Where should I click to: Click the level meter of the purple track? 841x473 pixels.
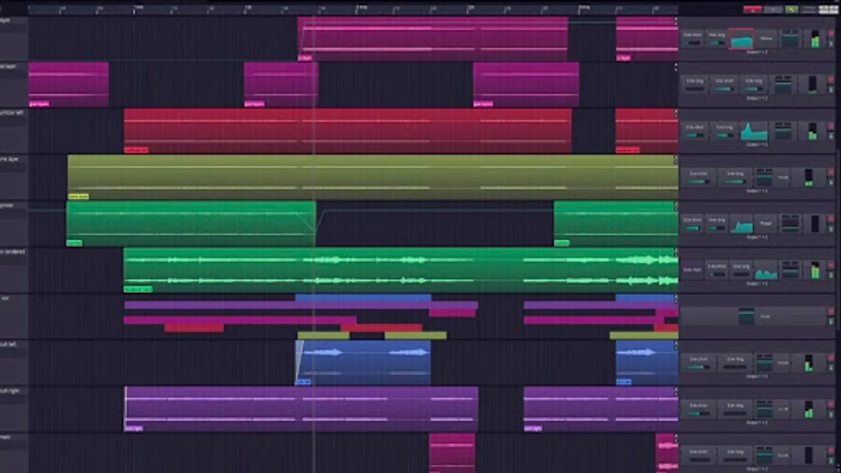pos(808,409)
